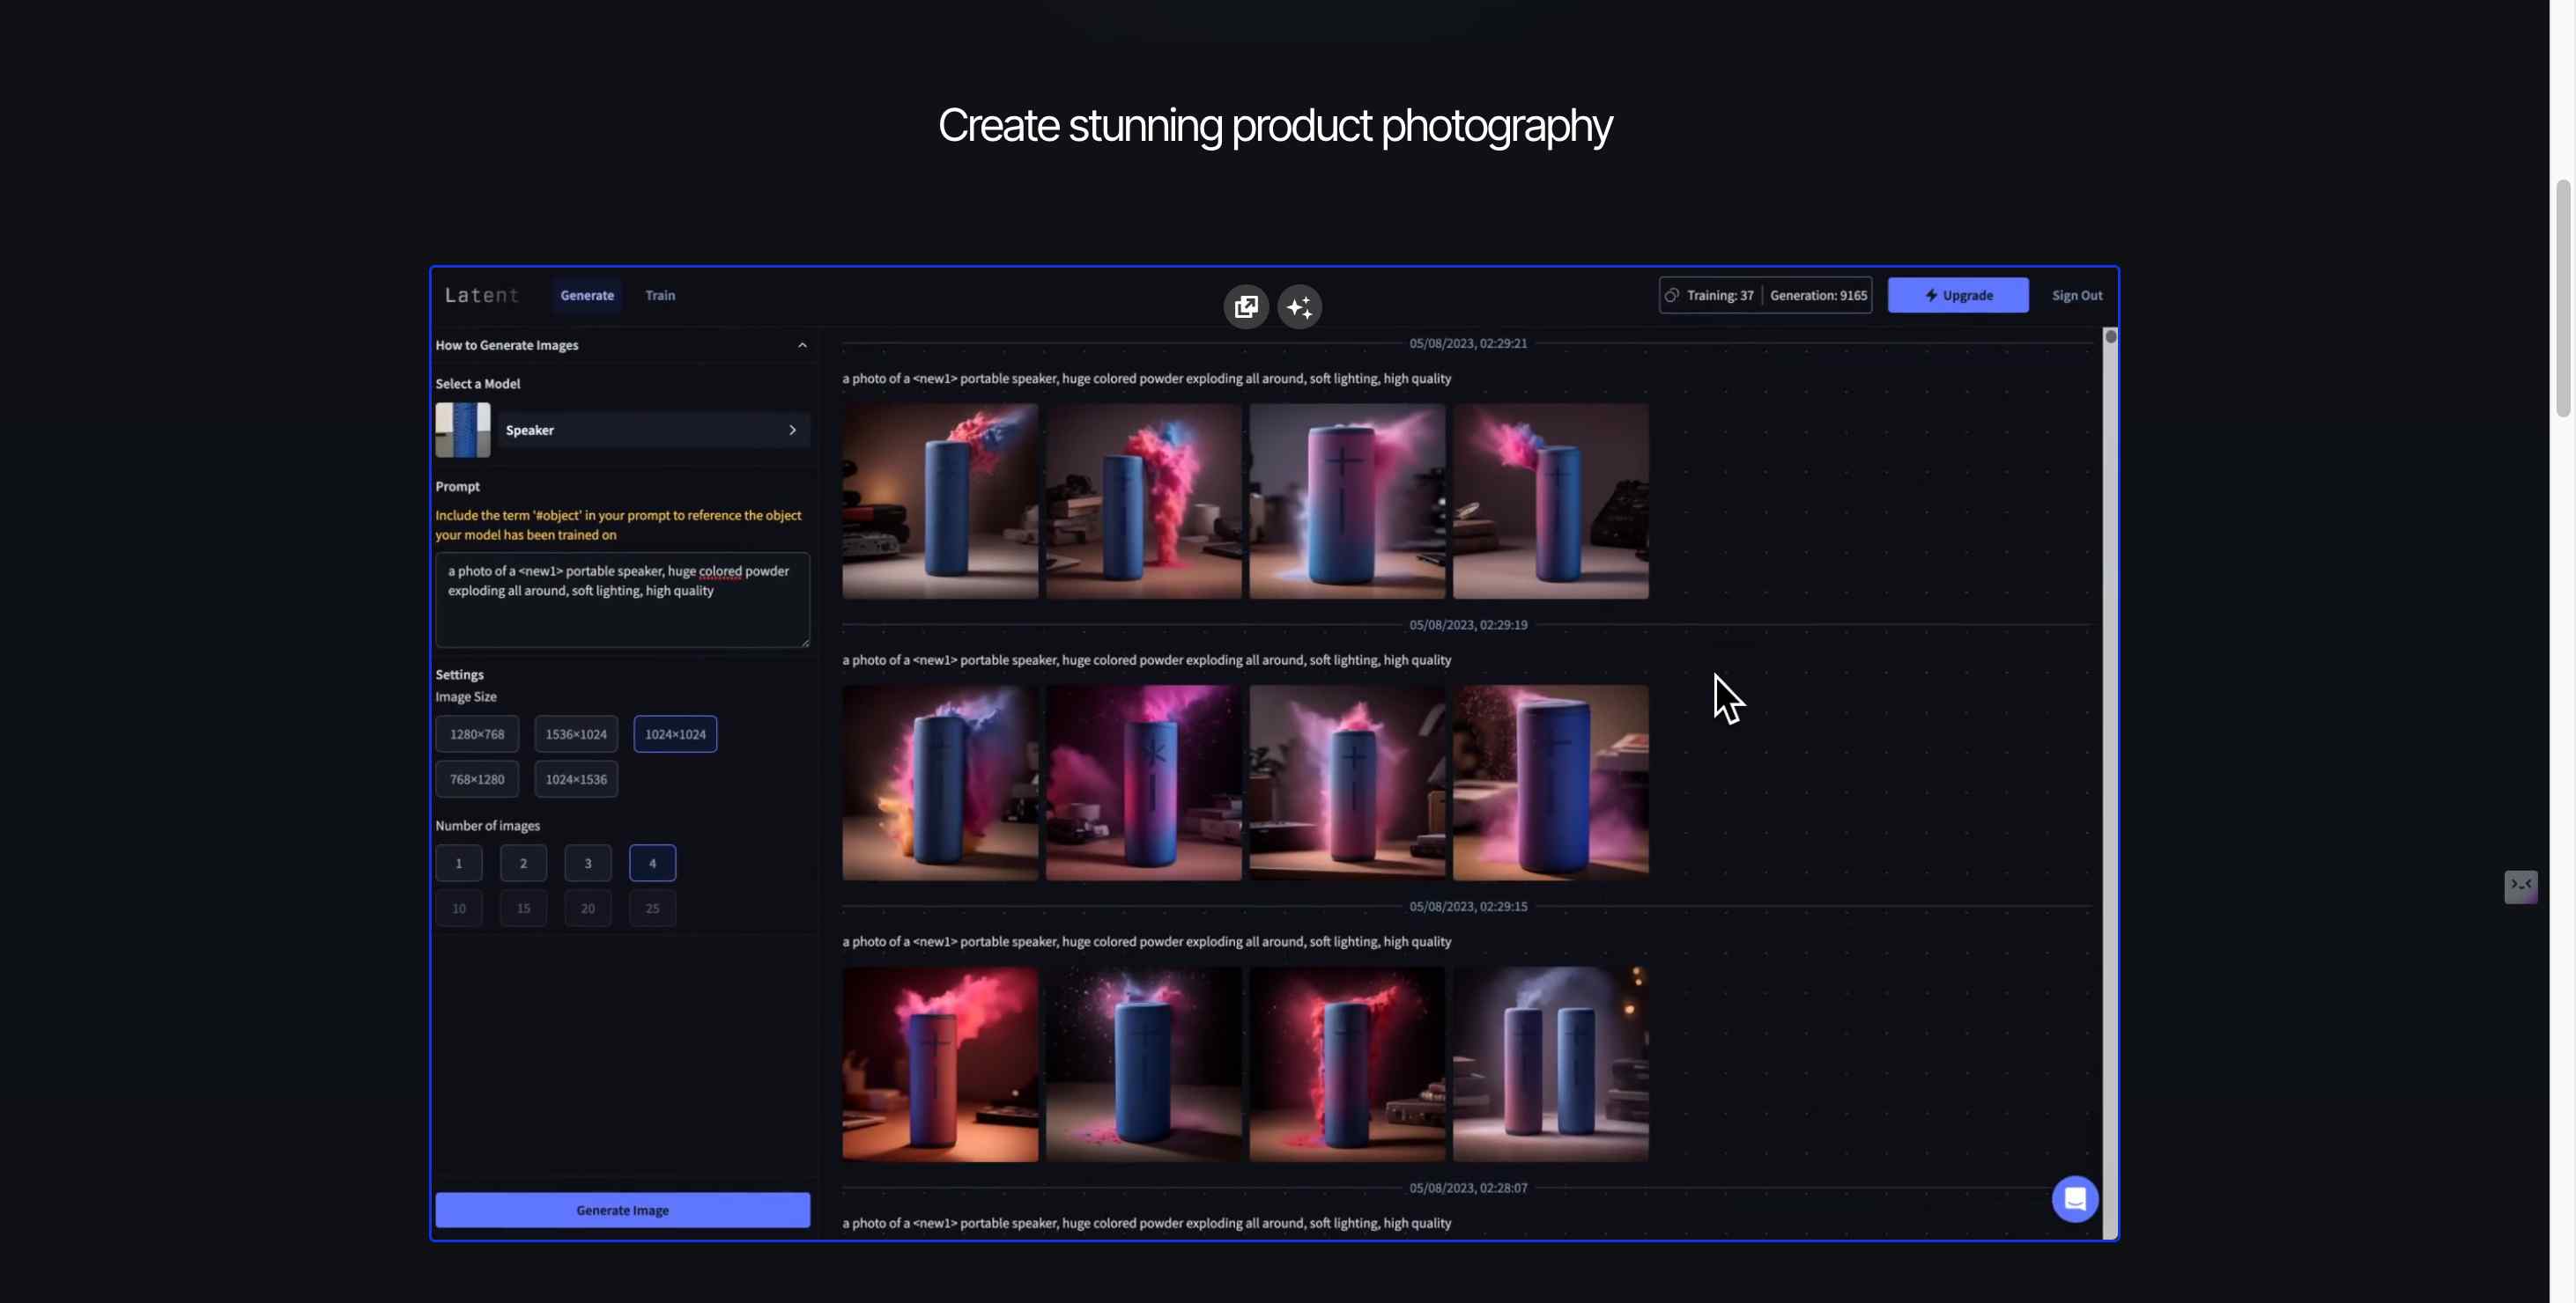Click the 'Create stunning product photography' heading
This screenshot has width=2576, height=1303.
[1274, 126]
